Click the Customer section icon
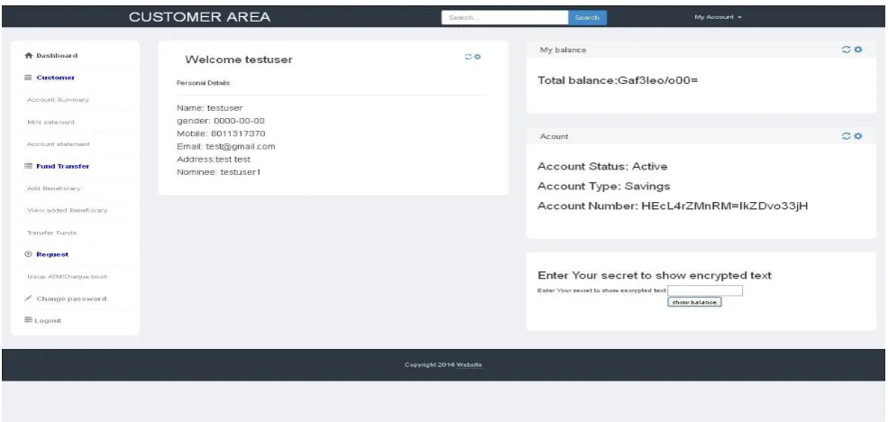Viewport: 888px width, 422px height. 28,78
